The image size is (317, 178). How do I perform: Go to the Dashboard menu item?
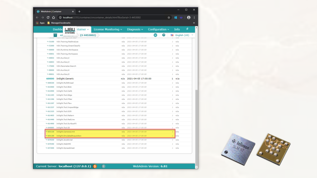coord(58,29)
